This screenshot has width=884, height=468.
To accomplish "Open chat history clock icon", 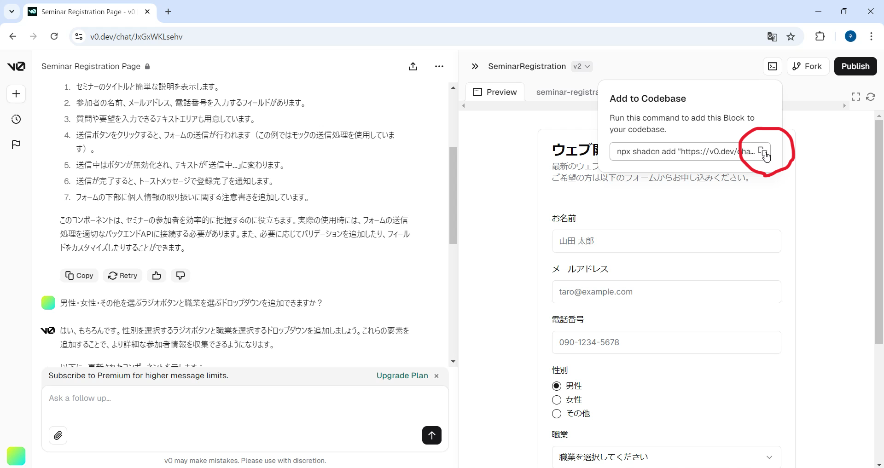I will click(x=16, y=119).
